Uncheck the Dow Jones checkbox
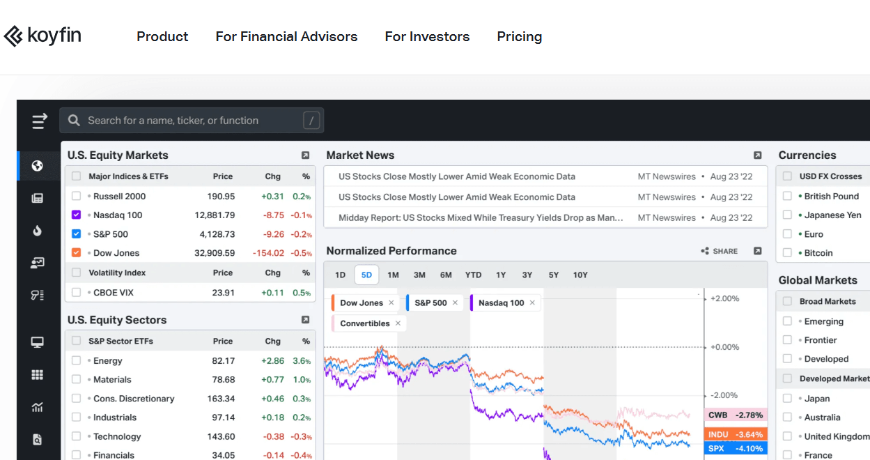This screenshot has width=870, height=460. (x=76, y=253)
